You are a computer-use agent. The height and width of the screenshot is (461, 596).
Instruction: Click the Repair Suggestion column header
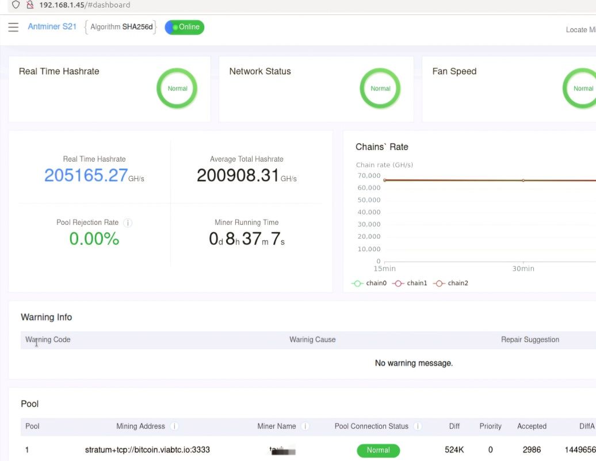(x=530, y=340)
